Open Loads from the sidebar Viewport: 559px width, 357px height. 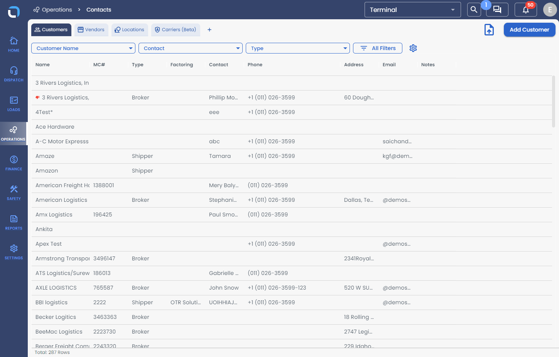pyautogui.click(x=14, y=104)
